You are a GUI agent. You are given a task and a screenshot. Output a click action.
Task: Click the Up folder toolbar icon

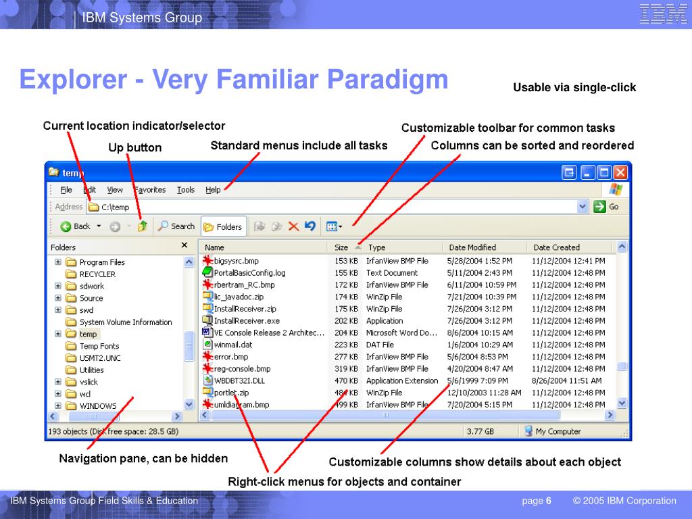142,226
